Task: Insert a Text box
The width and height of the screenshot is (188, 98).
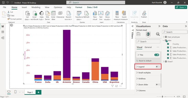Action: 101,16
